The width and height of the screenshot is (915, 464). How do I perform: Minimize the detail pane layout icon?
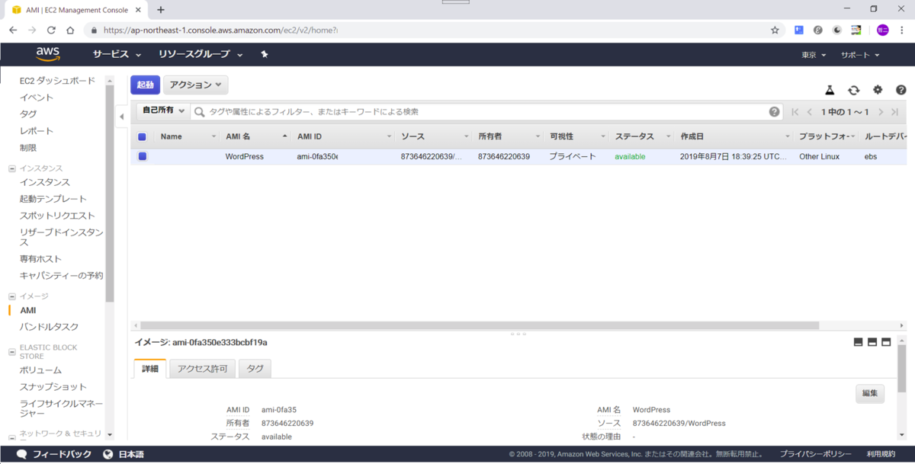857,341
